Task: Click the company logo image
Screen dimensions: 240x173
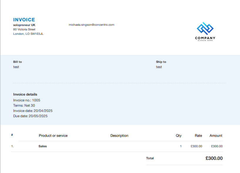Action: (205, 32)
